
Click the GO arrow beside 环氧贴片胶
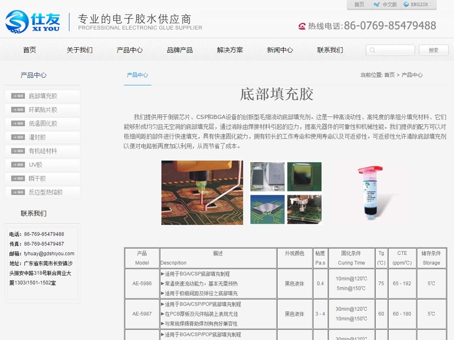coord(18,110)
